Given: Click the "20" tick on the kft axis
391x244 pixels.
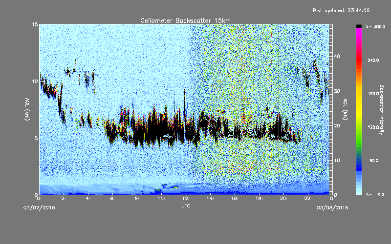Looking at the screenshot, I should (x=337, y=126).
